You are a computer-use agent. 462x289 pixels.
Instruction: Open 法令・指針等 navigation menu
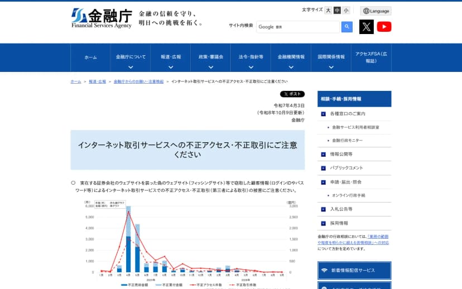pyautogui.click(x=251, y=57)
